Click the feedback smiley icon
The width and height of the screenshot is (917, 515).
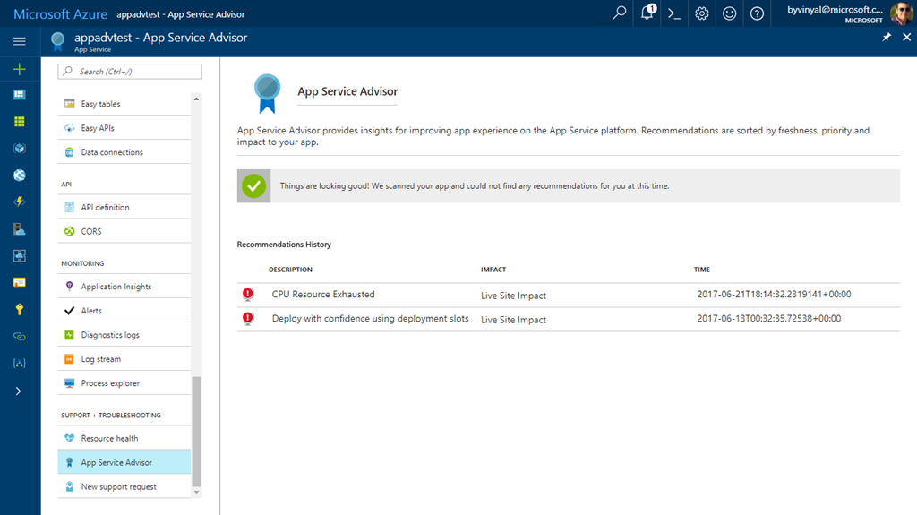[x=730, y=13]
